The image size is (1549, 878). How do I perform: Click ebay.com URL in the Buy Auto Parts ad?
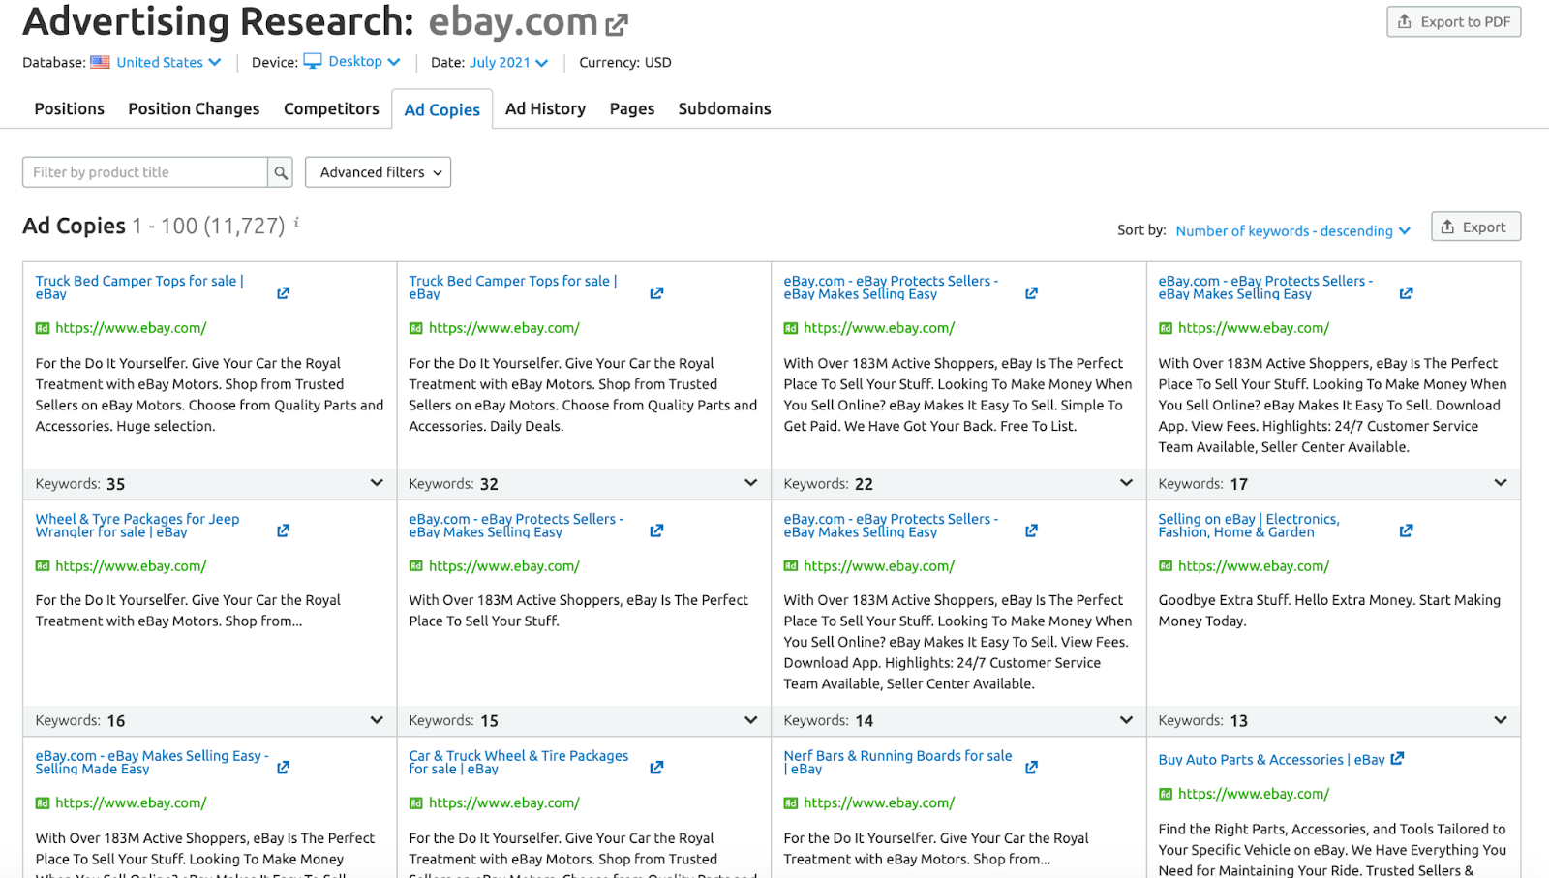tap(1254, 794)
